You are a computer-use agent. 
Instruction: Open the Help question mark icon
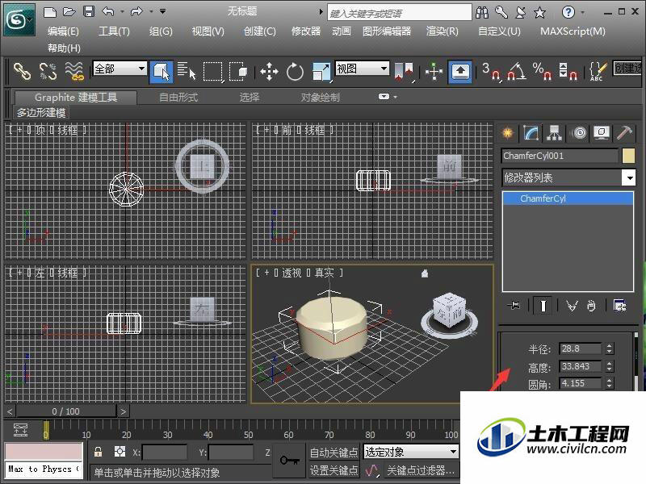point(568,12)
